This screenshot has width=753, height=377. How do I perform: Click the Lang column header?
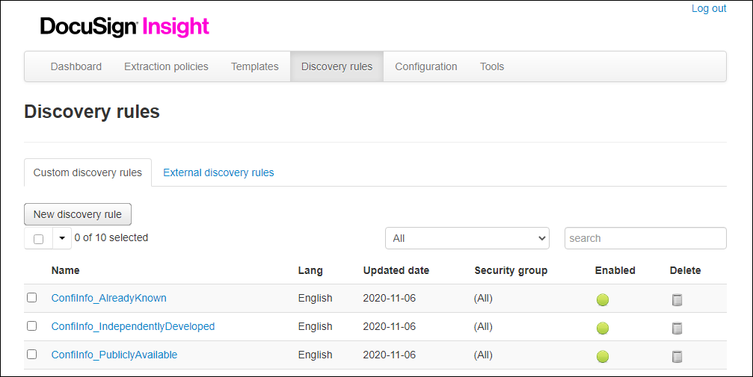click(x=310, y=270)
